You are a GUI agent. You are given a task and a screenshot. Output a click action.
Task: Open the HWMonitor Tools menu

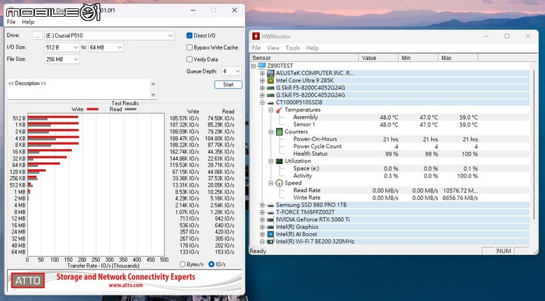tap(293, 48)
